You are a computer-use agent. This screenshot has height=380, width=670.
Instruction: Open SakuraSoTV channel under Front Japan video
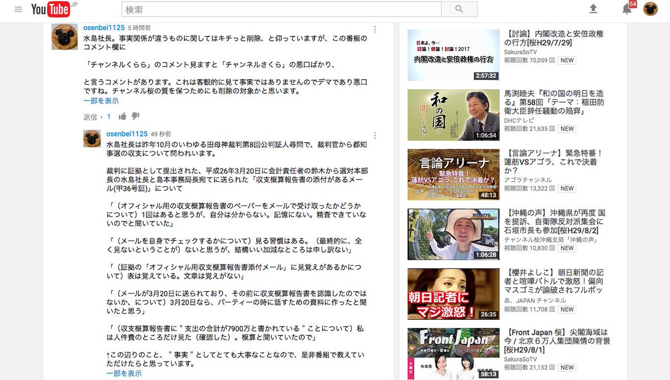521,359
